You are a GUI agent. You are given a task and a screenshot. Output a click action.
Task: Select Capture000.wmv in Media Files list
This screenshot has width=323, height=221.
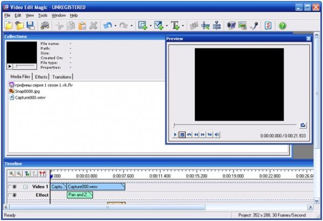pyautogui.click(x=27, y=97)
